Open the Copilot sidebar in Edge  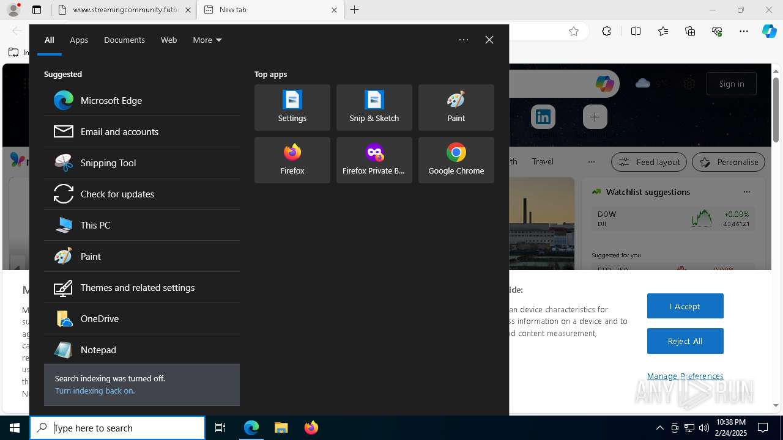tap(770, 31)
